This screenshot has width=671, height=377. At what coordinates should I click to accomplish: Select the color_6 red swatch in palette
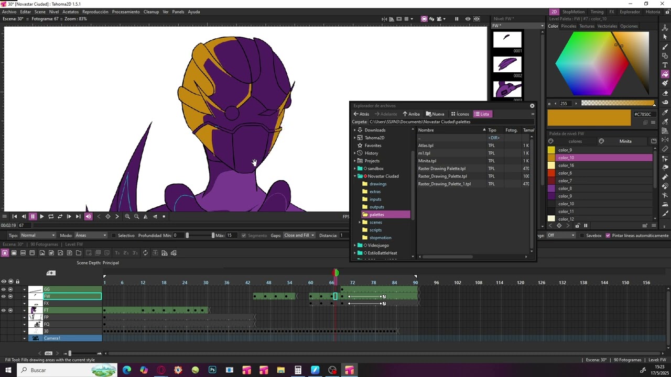551,173
